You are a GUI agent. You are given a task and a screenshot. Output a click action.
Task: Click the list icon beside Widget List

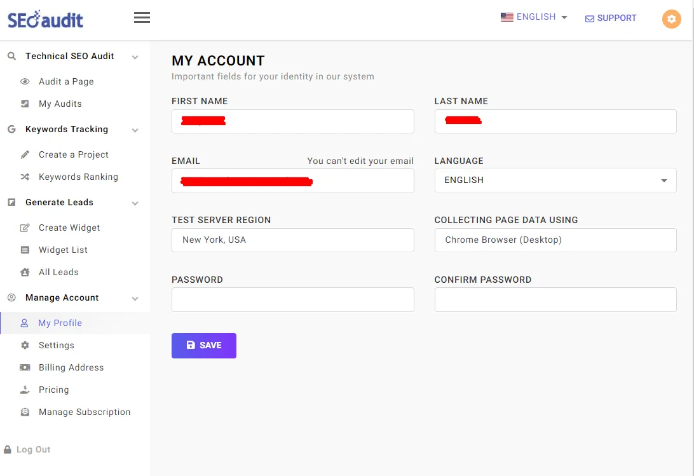[x=25, y=250]
